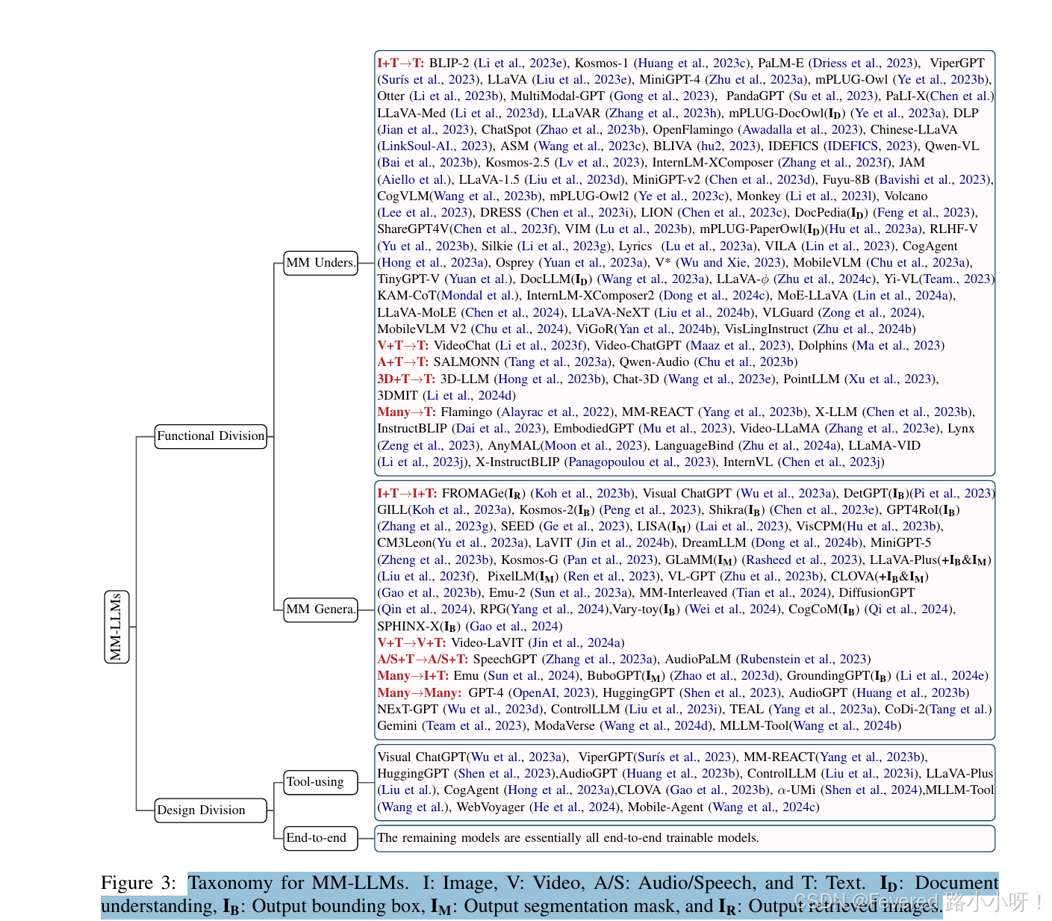Click the red 'Many→T:' category label
The image size is (1052, 921).
407,412
